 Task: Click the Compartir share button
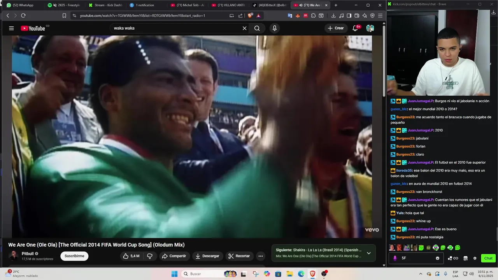[174, 256]
